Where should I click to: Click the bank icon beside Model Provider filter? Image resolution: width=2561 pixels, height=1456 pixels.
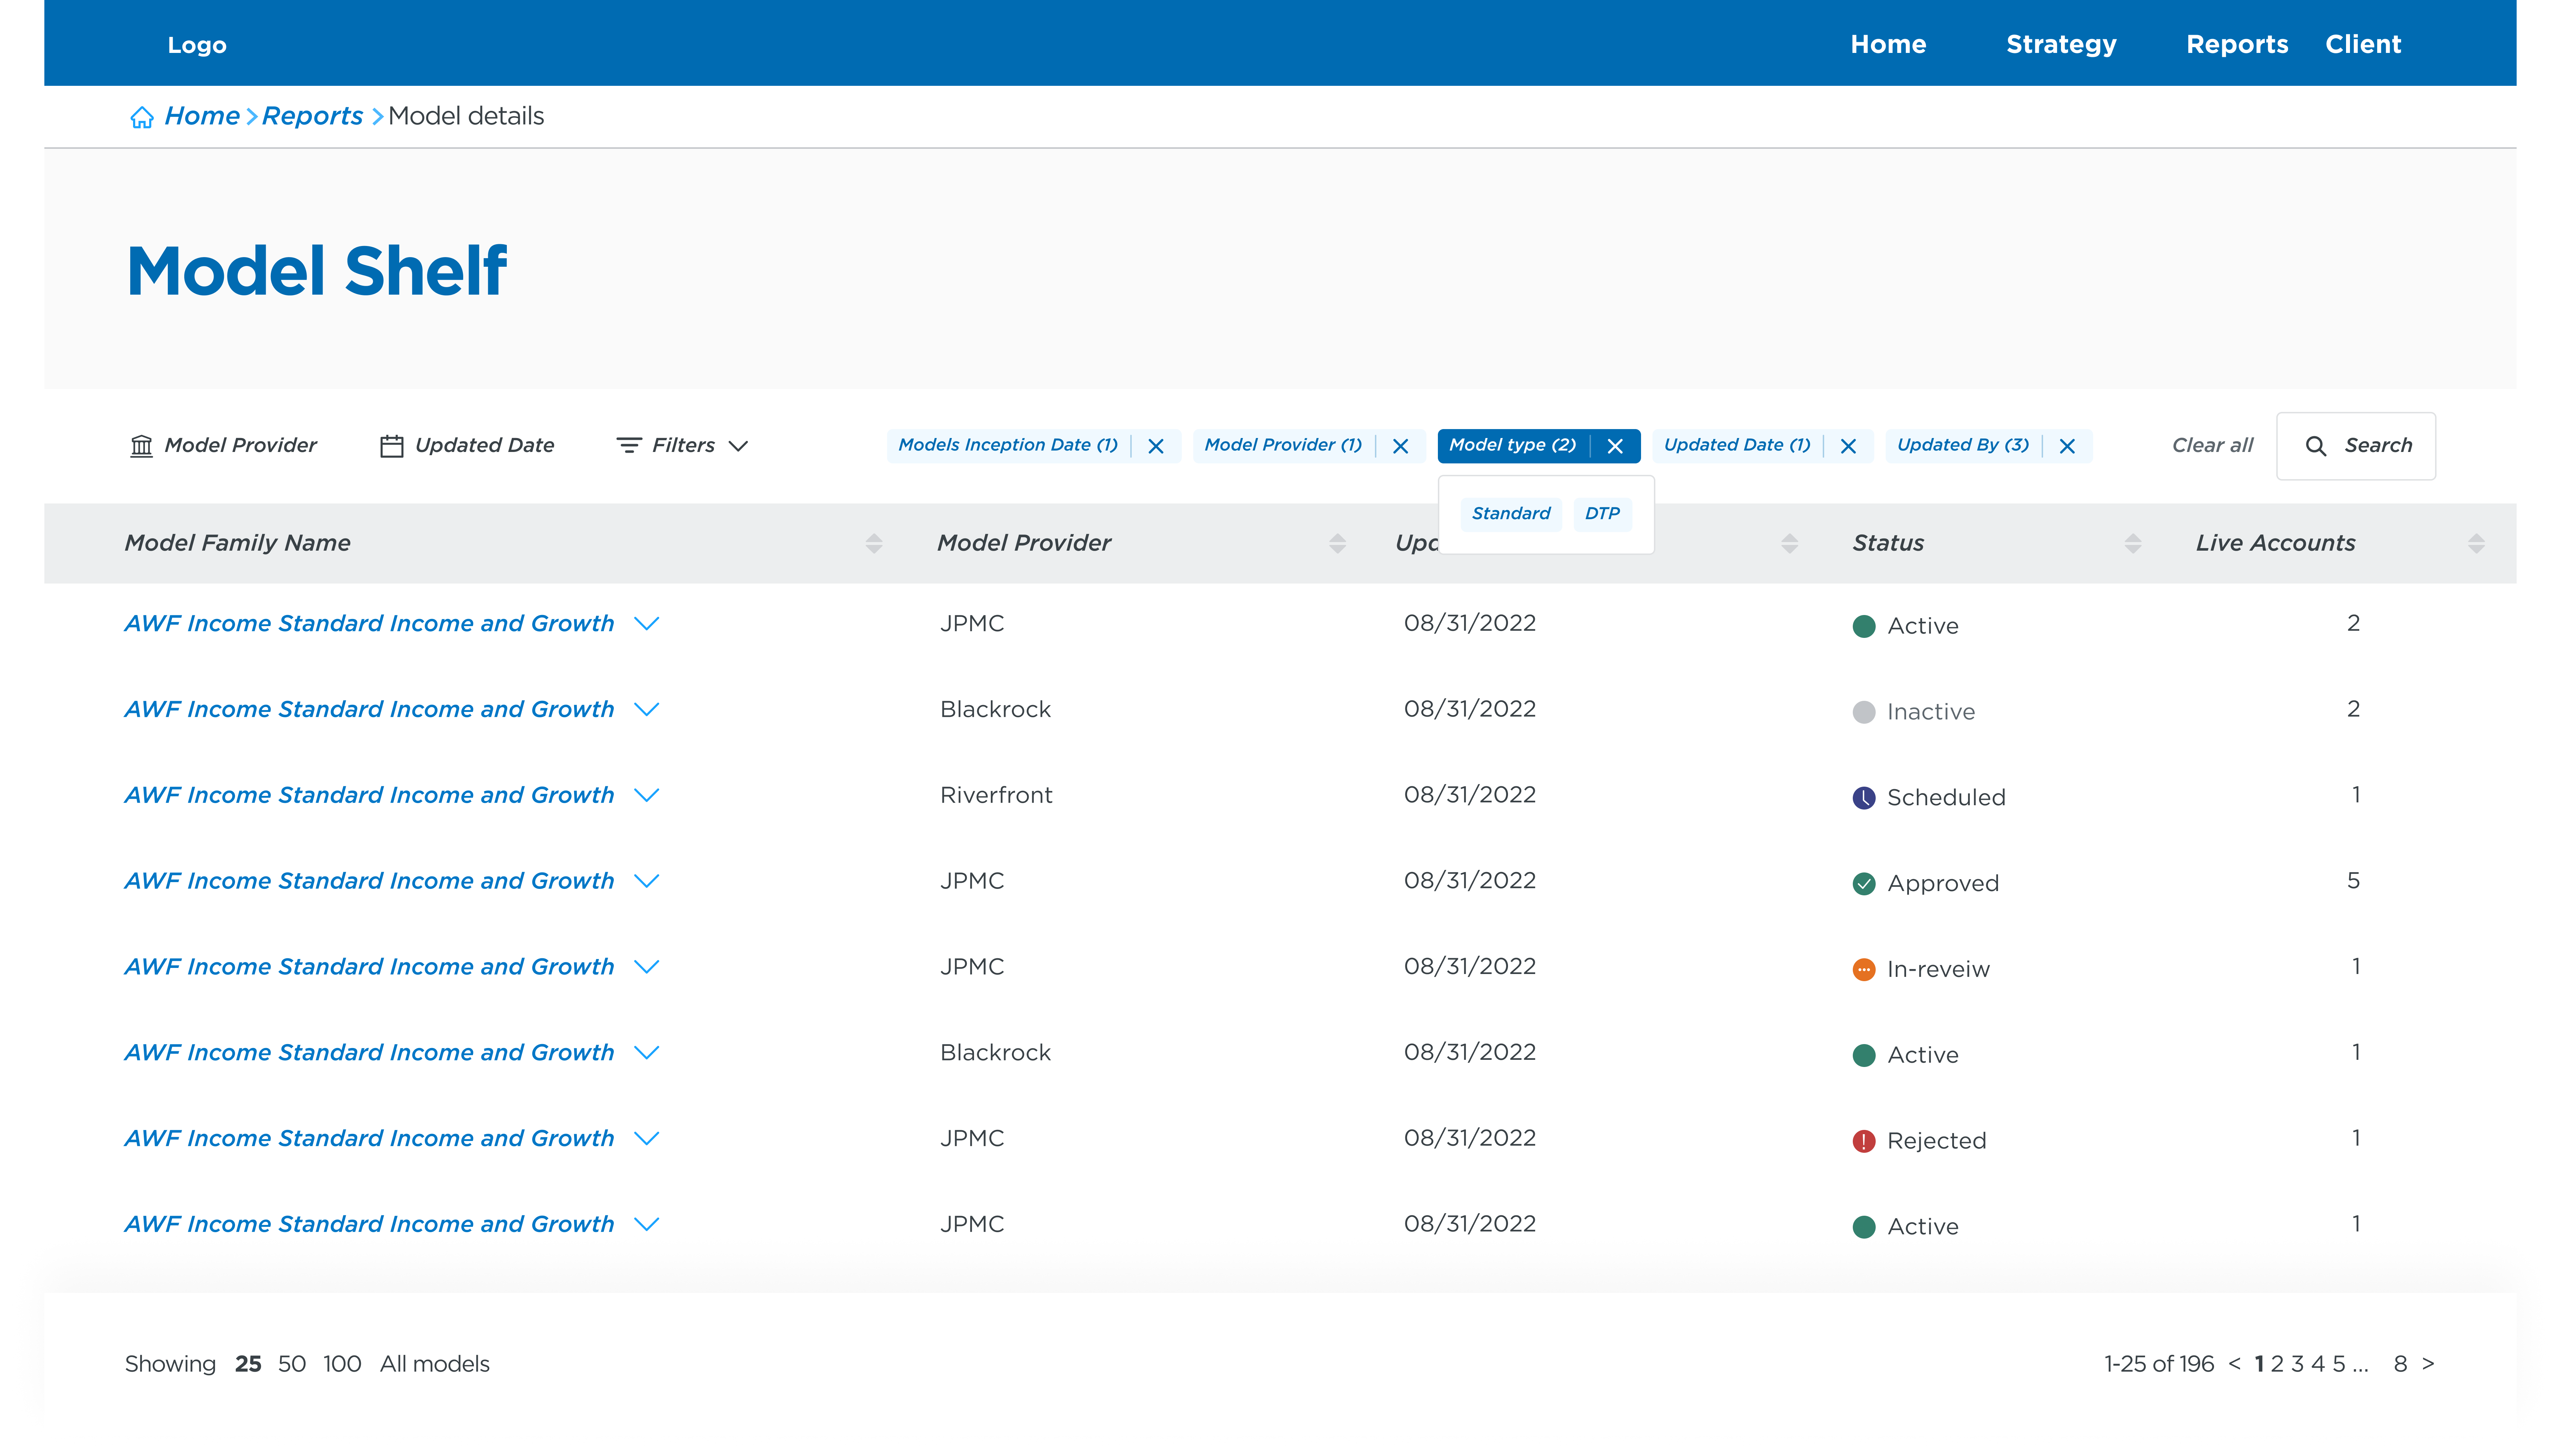click(x=142, y=445)
